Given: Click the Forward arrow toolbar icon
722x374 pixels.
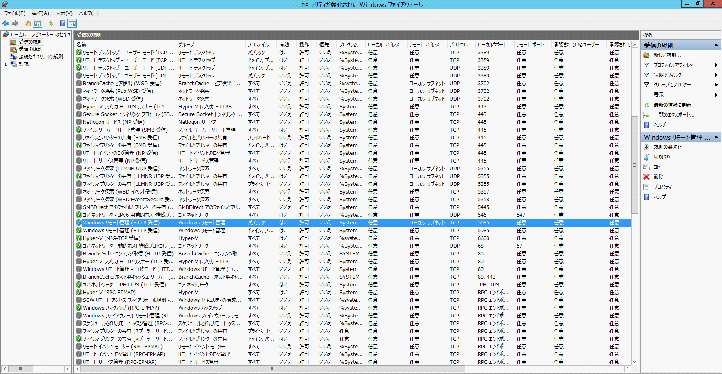Looking at the screenshot, I should [15, 24].
